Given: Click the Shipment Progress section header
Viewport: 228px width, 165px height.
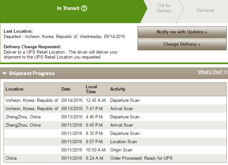Looking at the screenshot, I should [x=32, y=73].
